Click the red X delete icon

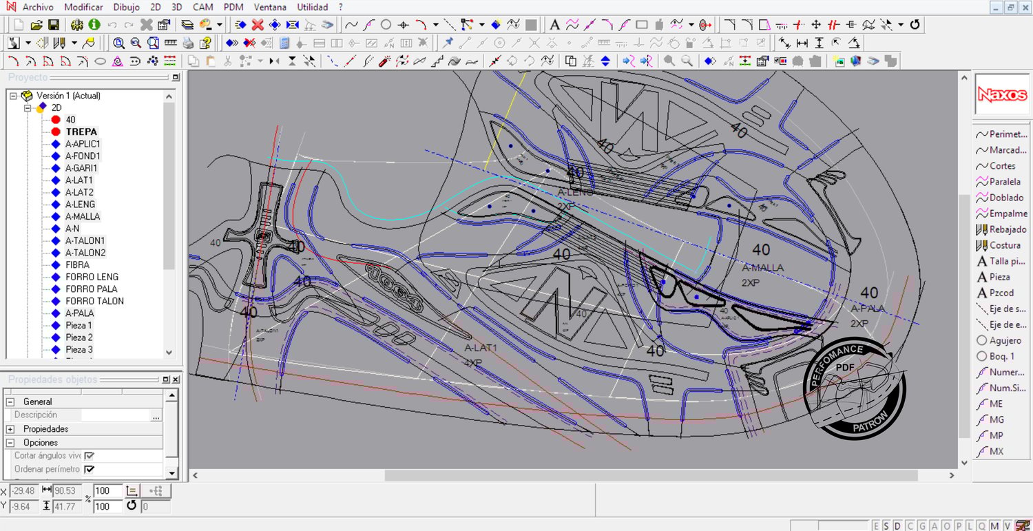[258, 25]
